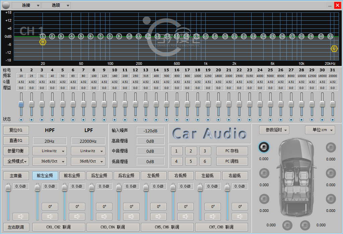Toggle status radio button for band 5
The image size is (343, 234).
(63, 120)
